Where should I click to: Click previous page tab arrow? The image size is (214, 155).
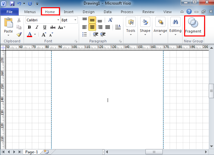9,152
